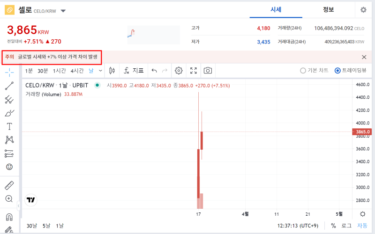Click the latest red candlestick on chart
This screenshot has height=234, width=375.
pyautogui.click(x=202, y=140)
